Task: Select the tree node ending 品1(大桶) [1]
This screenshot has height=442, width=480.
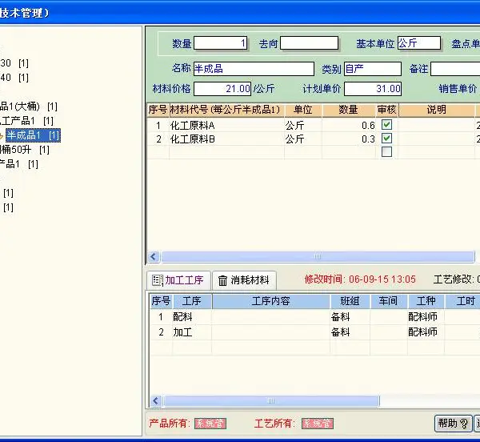Action: point(29,106)
